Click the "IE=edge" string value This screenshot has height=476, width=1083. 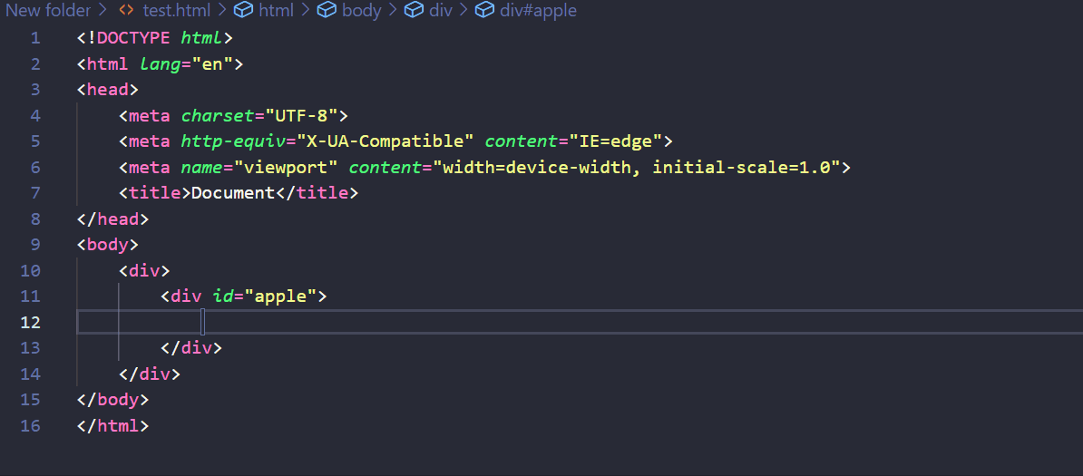615,141
